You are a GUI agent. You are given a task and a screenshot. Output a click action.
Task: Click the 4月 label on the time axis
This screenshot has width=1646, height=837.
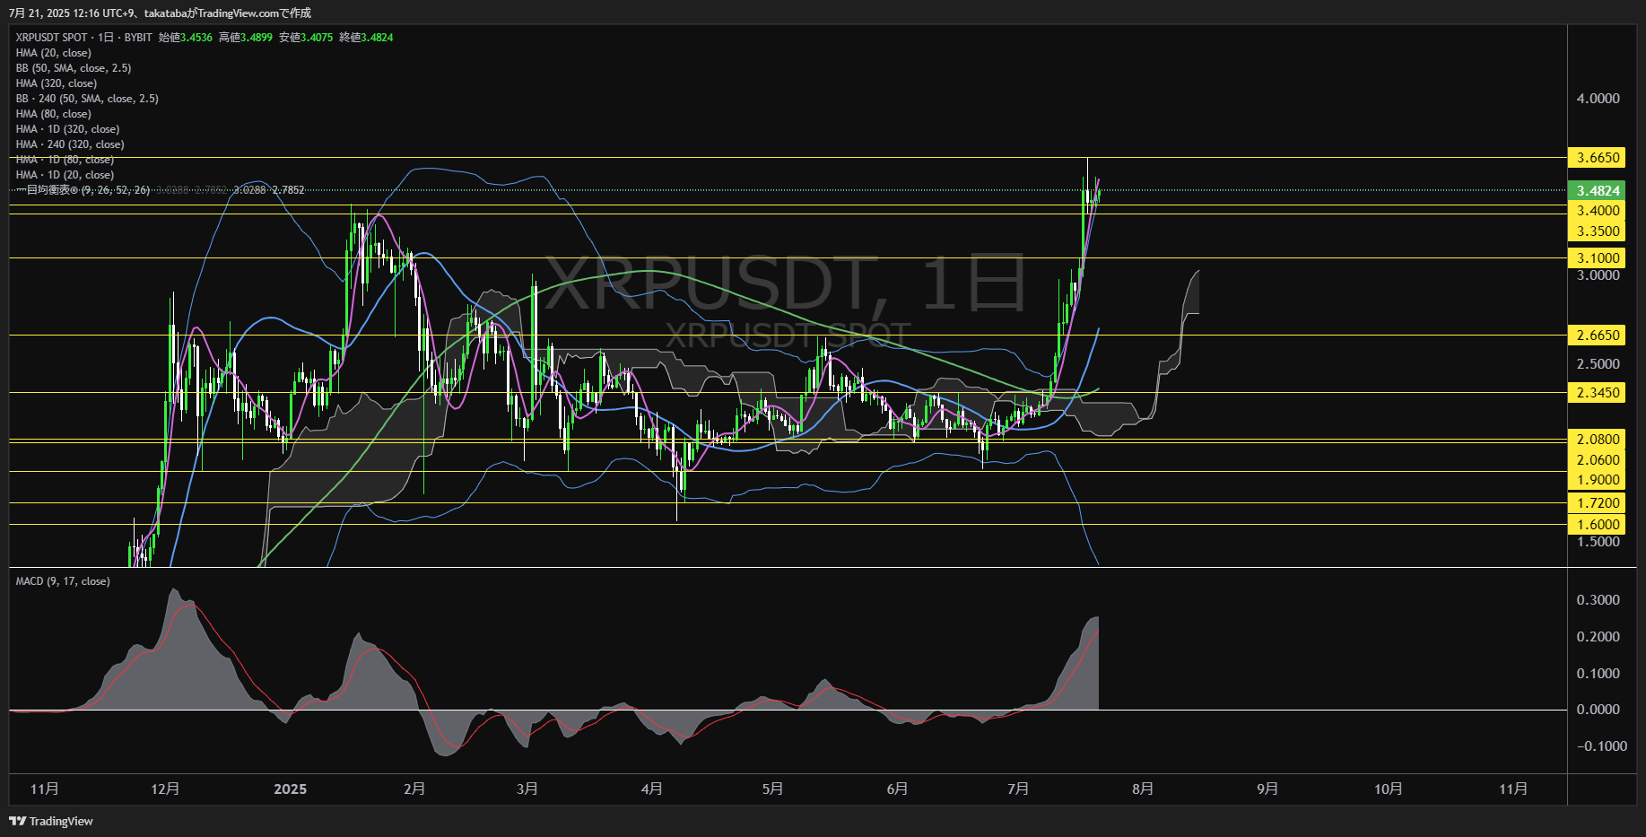(652, 789)
